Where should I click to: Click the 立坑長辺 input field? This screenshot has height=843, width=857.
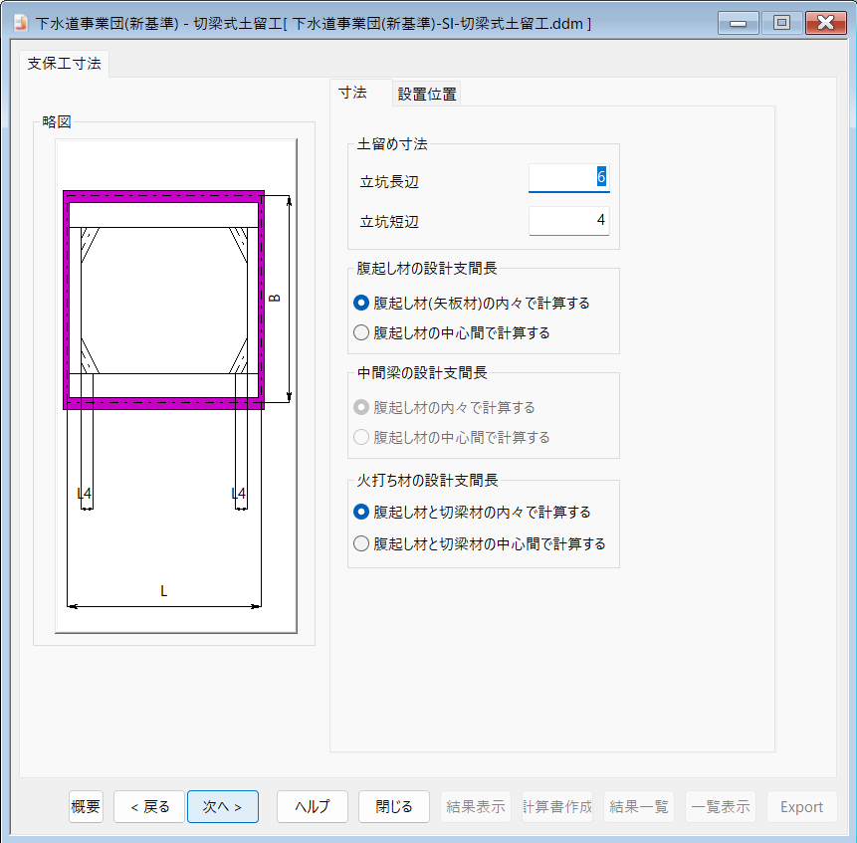click(568, 178)
